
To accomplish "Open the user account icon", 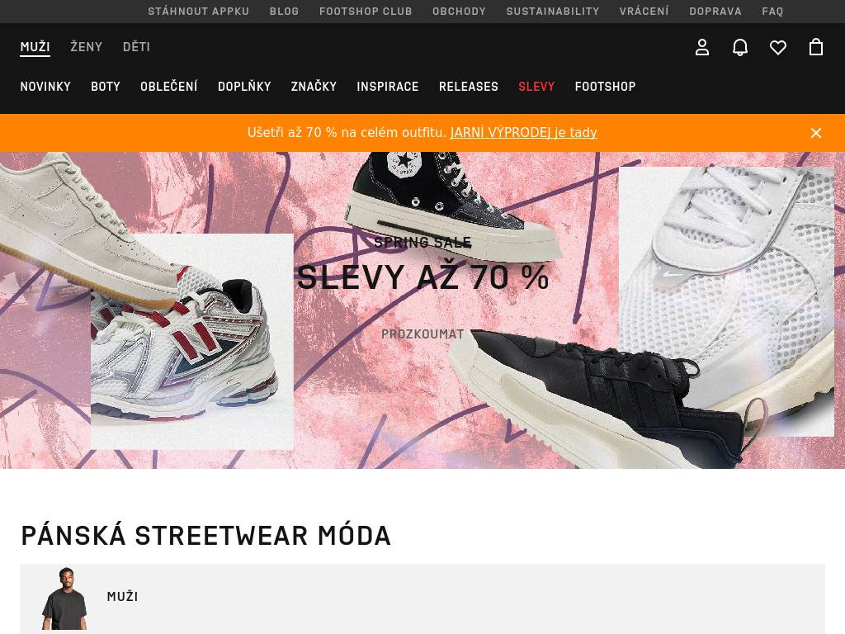I will pos(701,47).
